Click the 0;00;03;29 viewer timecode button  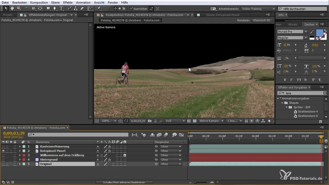tap(138, 121)
